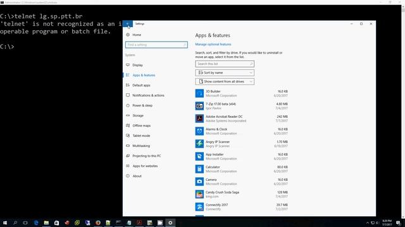Show hidden system tray icons
The image size is (405, 227).
[367, 223]
